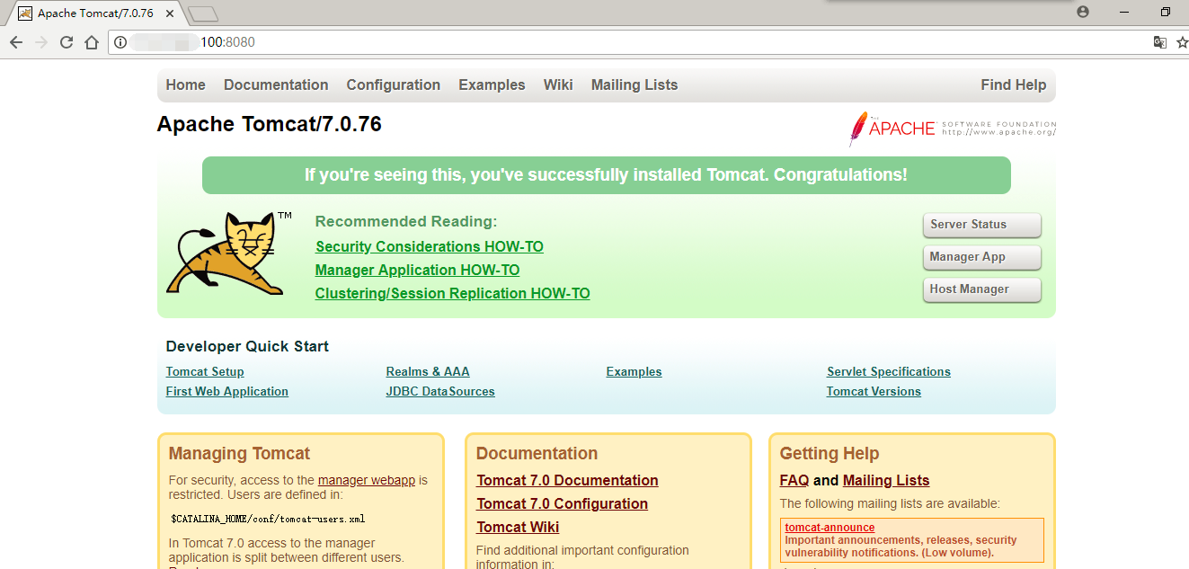Open the JDBC DataSources link
Screen dimensions: 1189x569
pyautogui.click(x=440, y=392)
